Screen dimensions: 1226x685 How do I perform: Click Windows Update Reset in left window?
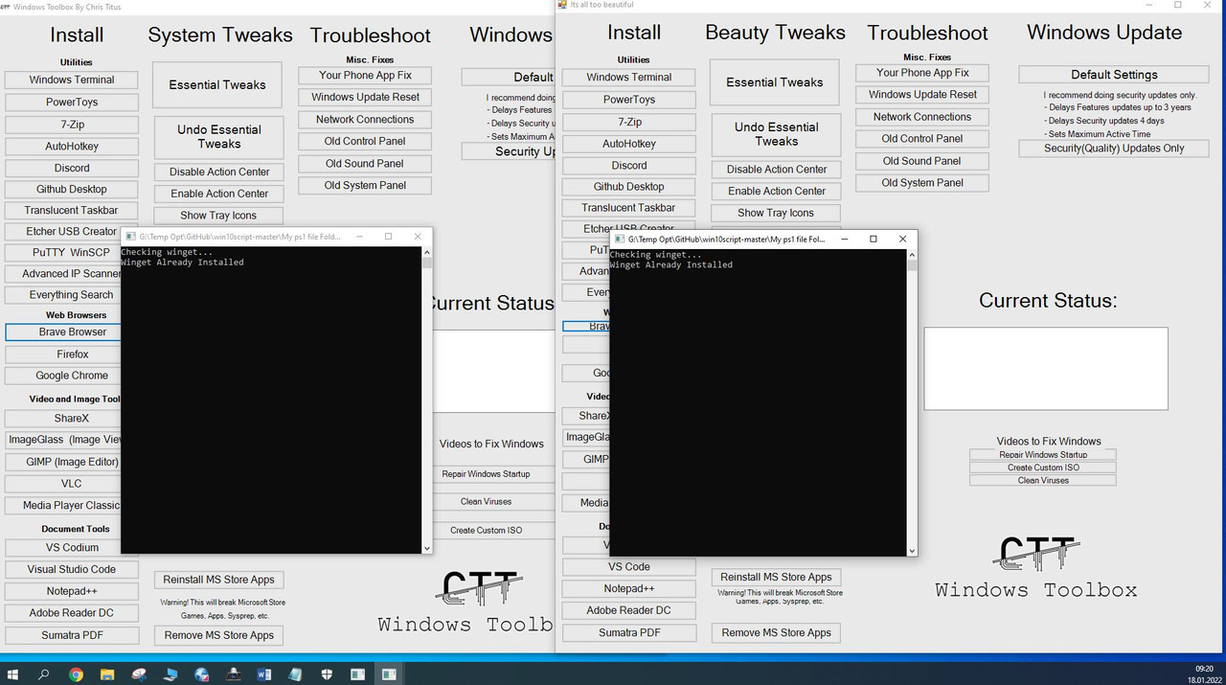click(365, 98)
